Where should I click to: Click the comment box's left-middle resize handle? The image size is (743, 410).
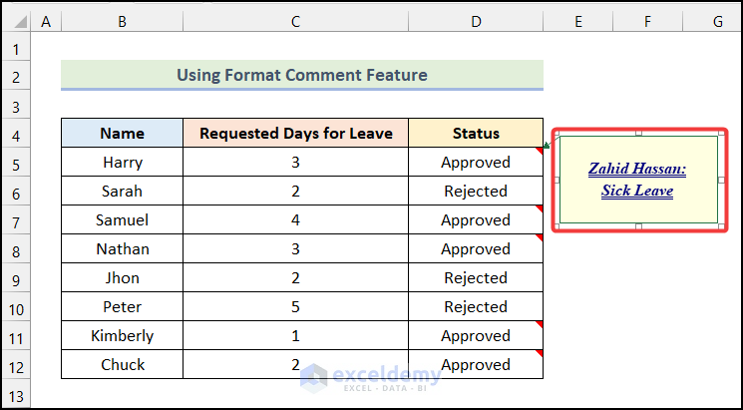(556, 180)
